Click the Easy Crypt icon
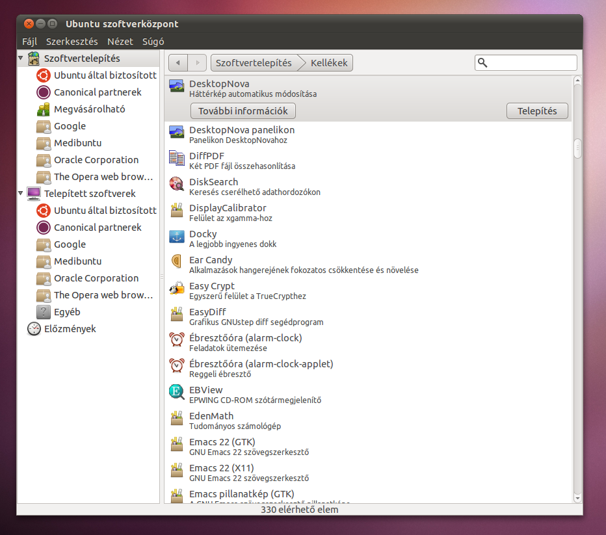 pos(177,288)
